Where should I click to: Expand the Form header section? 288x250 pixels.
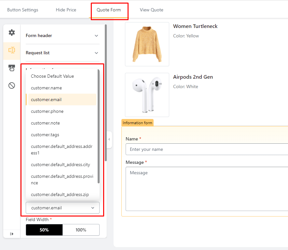(x=62, y=35)
